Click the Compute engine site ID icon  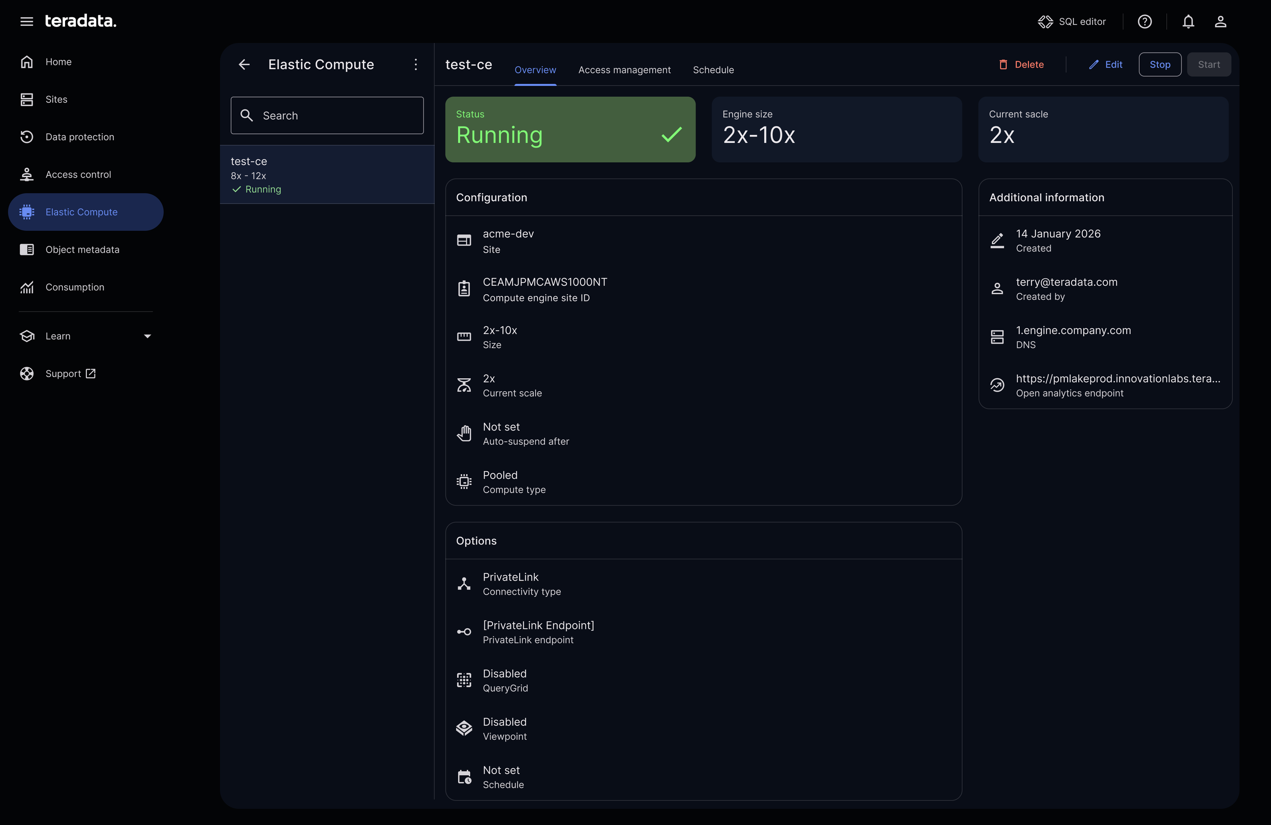pos(464,289)
